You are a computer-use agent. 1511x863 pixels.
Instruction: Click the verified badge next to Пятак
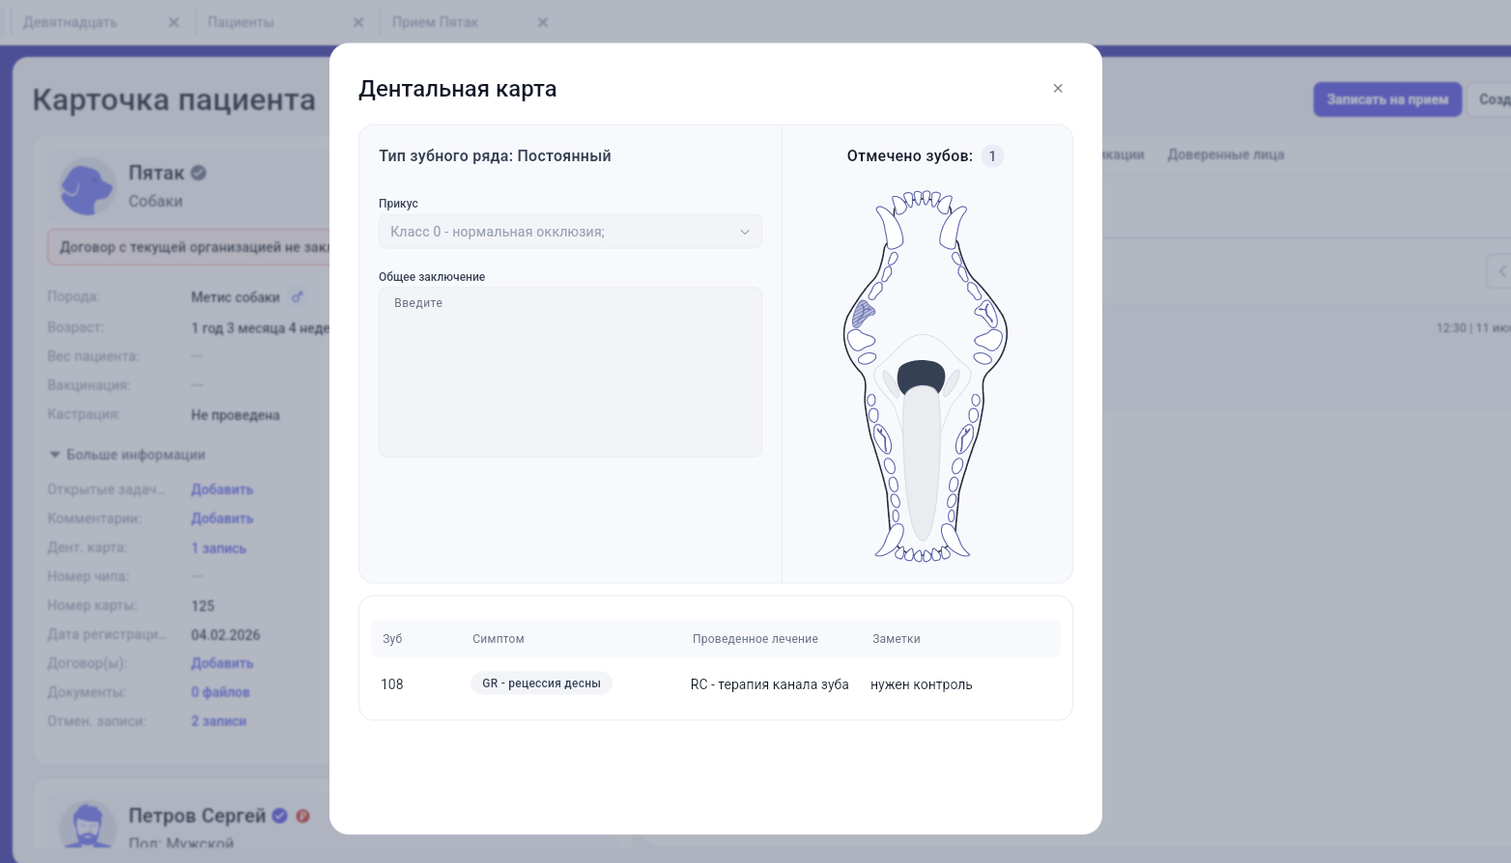199,173
